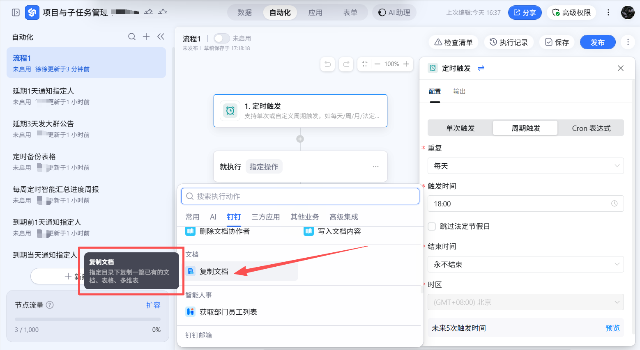The height and width of the screenshot is (350, 640).
Task: Click the undo arrow on canvas toolbar
Action: [328, 64]
